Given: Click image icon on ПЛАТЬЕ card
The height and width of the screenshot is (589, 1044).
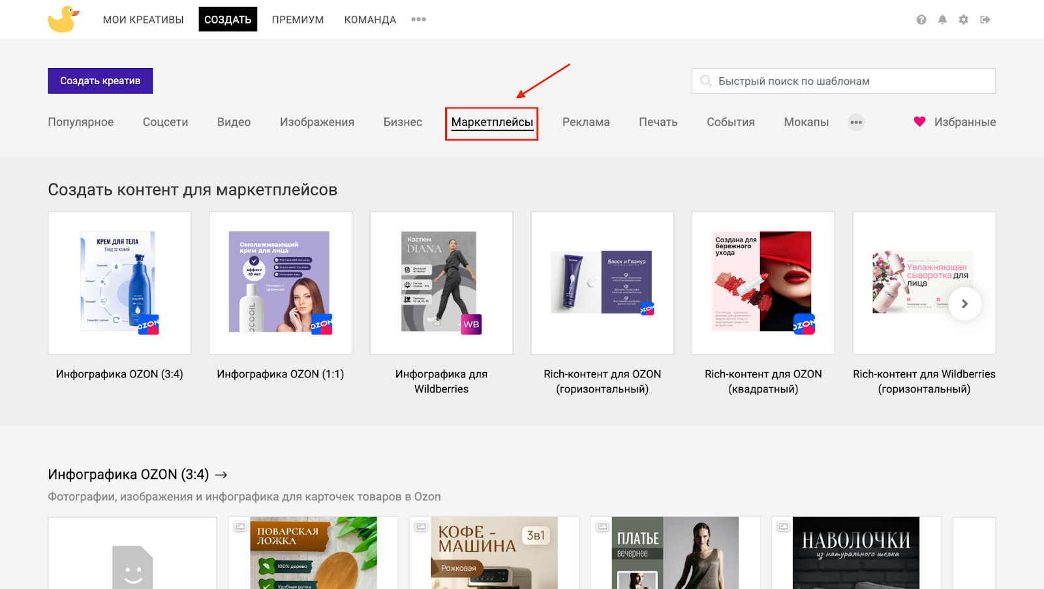Looking at the screenshot, I should [x=602, y=526].
